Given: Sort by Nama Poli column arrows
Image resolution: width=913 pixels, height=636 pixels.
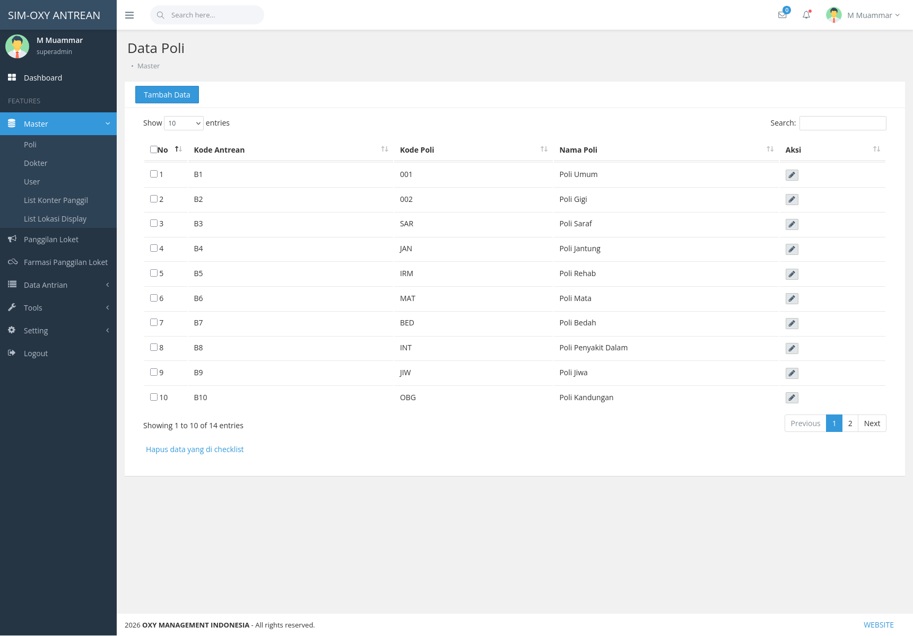Looking at the screenshot, I should coord(770,149).
